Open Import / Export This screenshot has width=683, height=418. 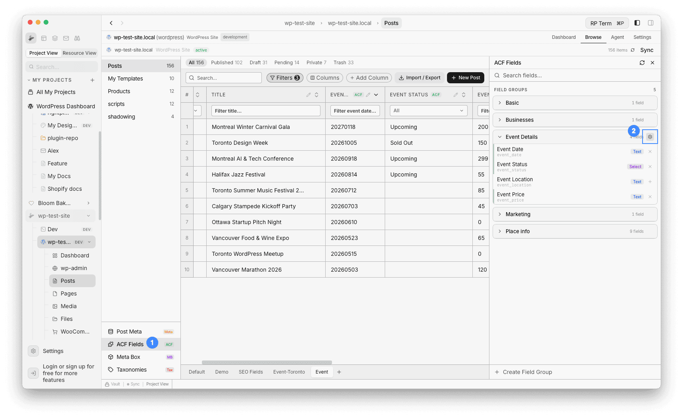tap(420, 78)
